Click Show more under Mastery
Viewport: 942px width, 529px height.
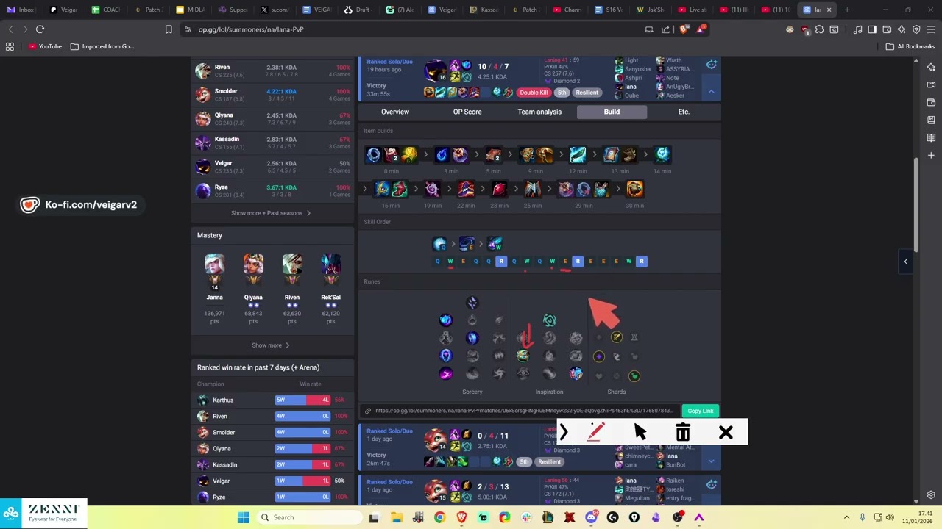271,345
